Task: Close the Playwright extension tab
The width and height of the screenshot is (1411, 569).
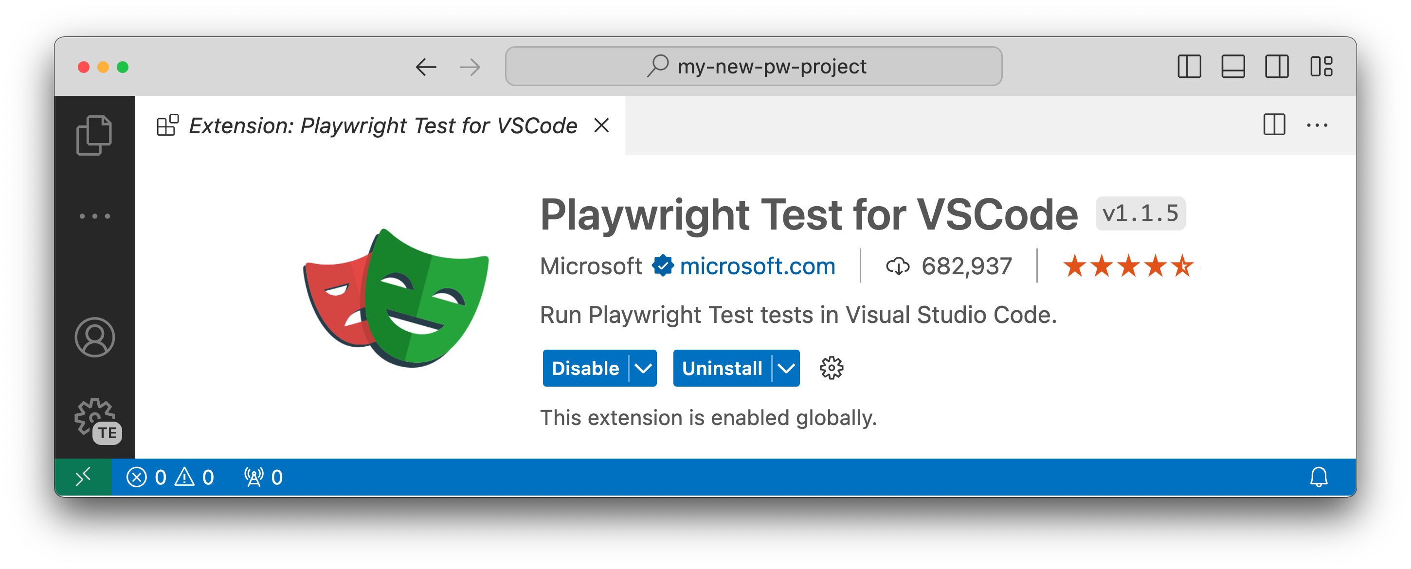Action: click(601, 125)
